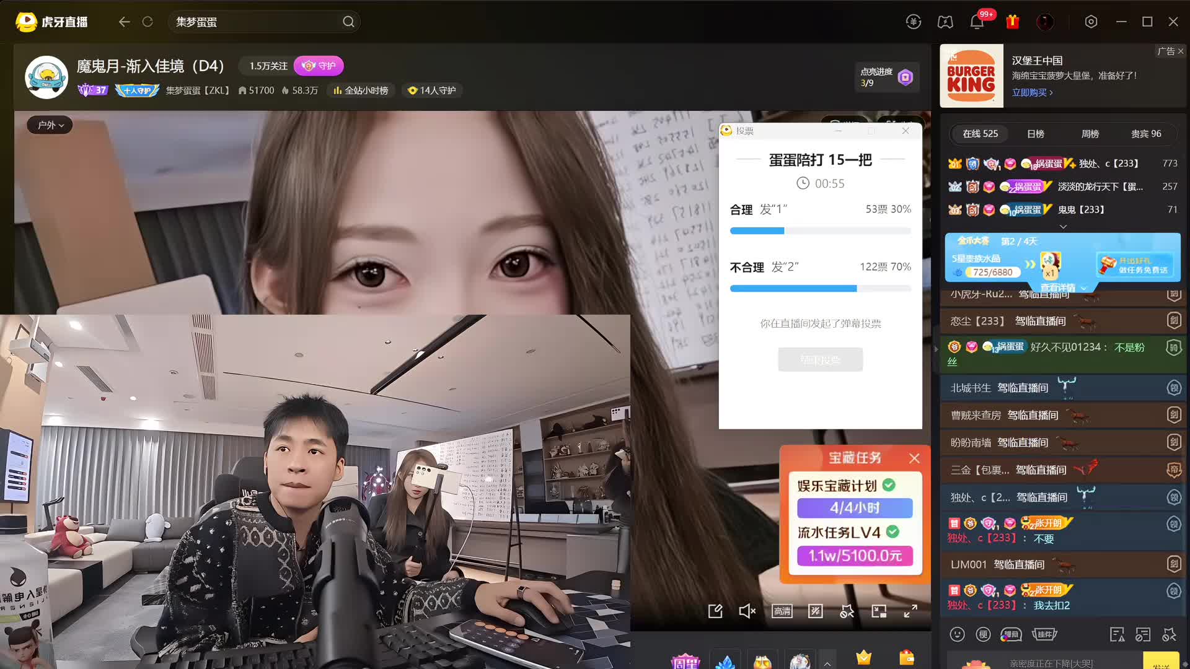Mute the live stream audio
Viewport: 1190px width, 669px height.
click(747, 611)
